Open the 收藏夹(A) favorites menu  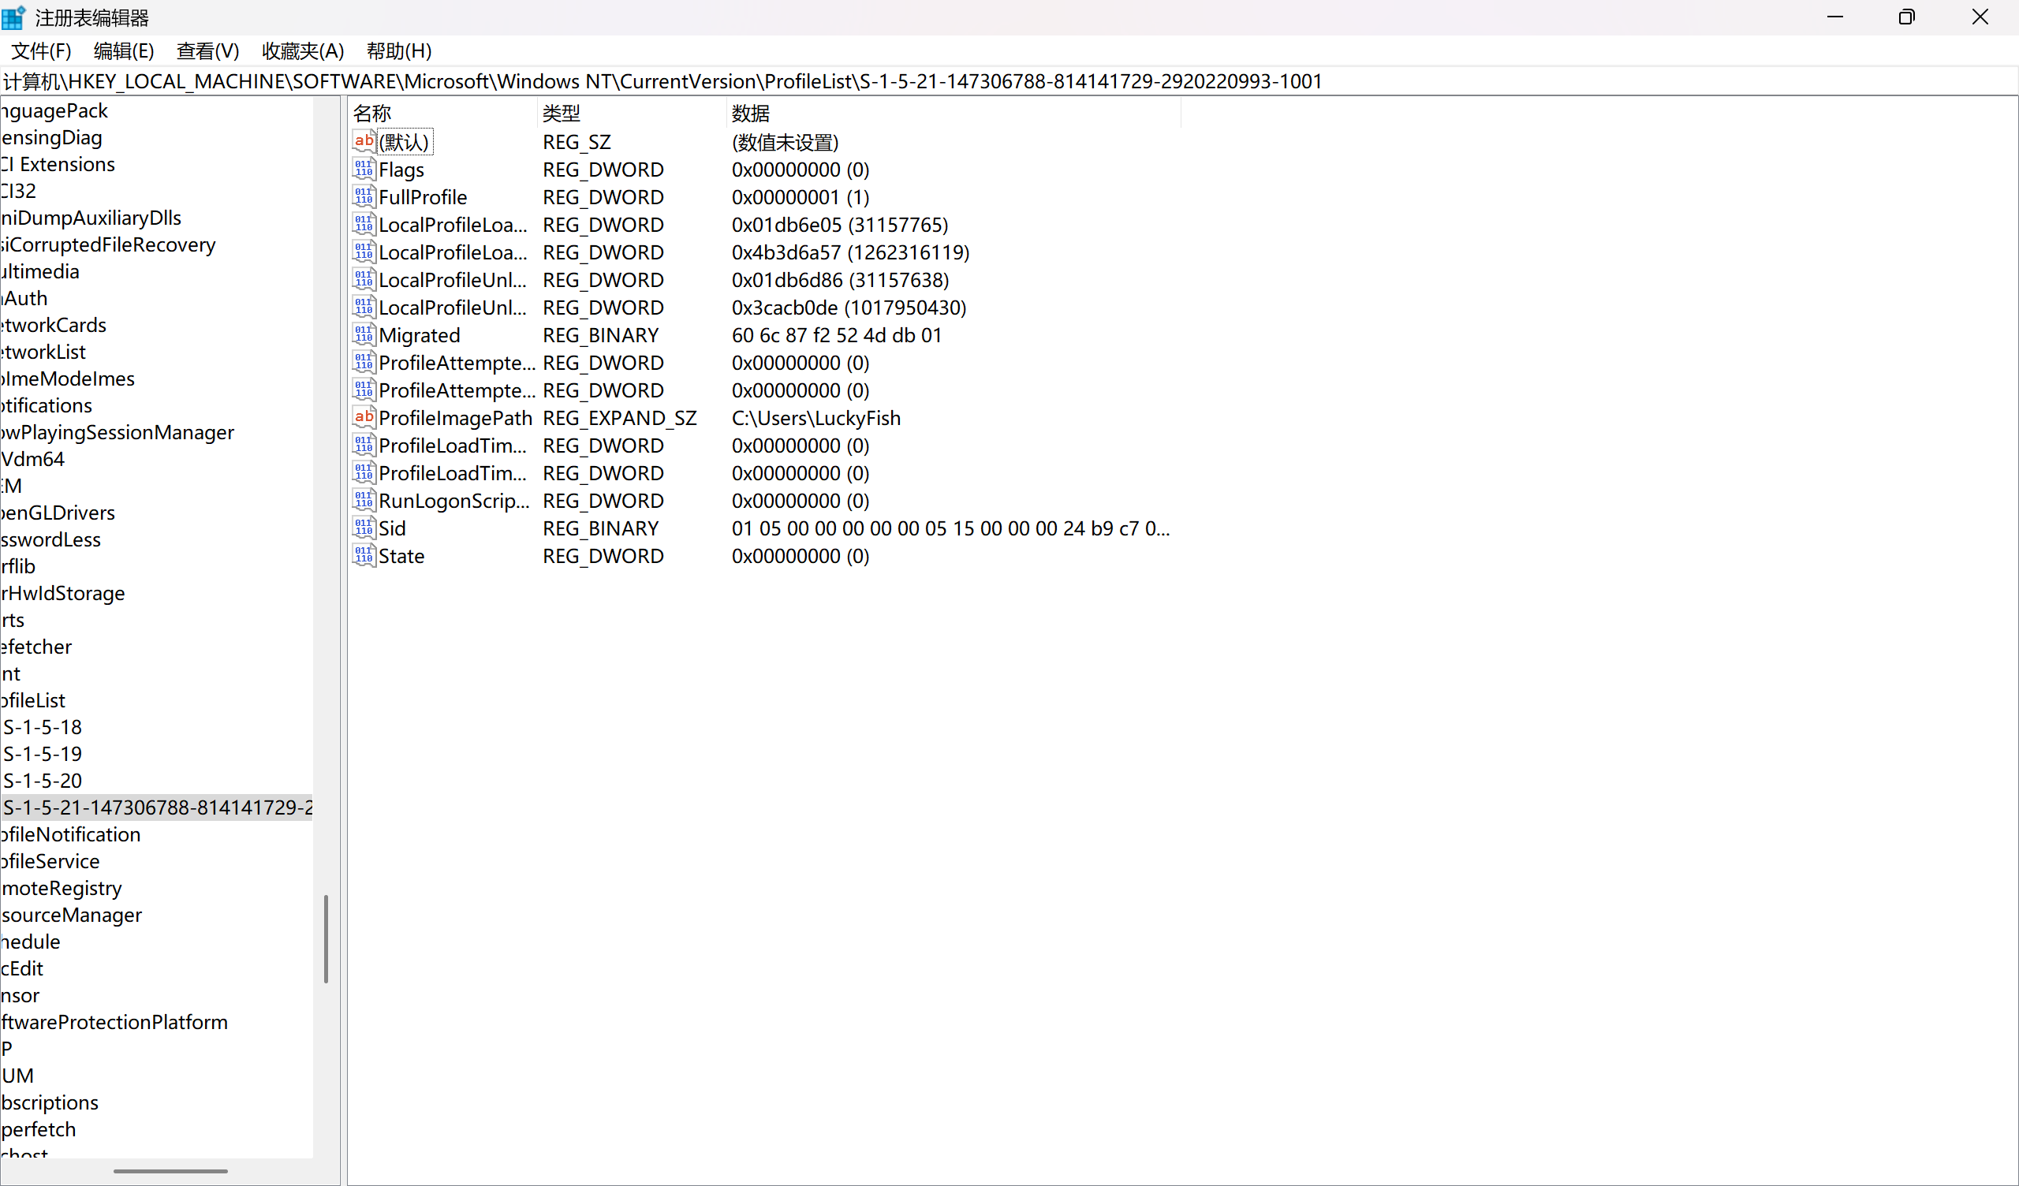pyautogui.click(x=303, y=51)
